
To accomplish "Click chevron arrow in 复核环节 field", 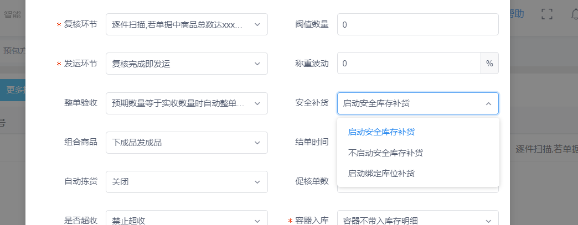I will 257,24.
